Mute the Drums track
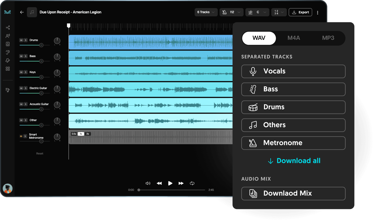Image resolution: width=374 pixels, height=221 pixels. click(21, 40)
